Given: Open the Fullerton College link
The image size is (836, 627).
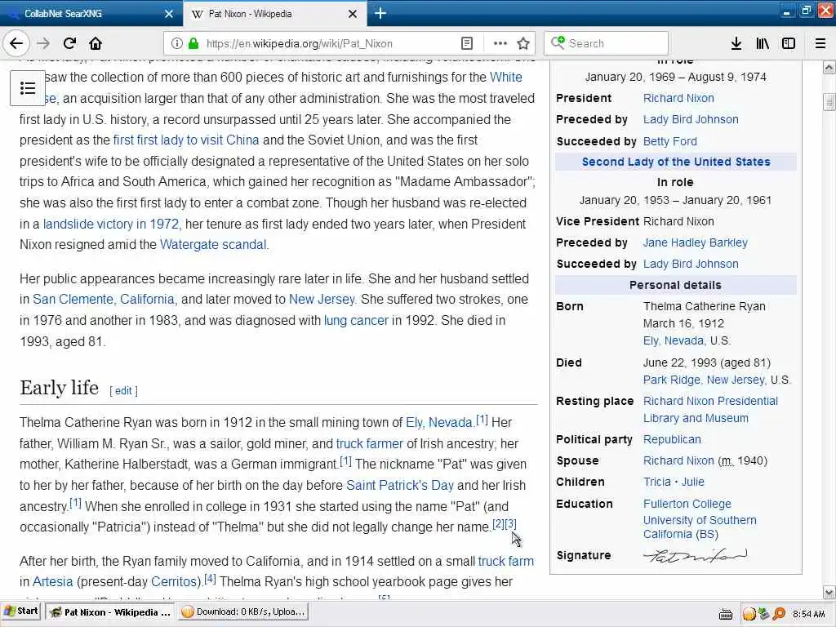Looking at the screenshot, I should point(687,504).
